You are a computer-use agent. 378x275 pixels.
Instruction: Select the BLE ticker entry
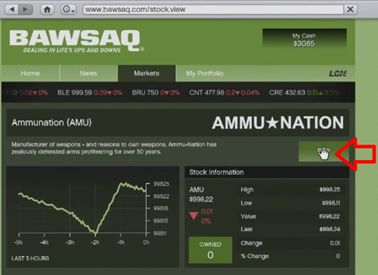pyautogui.click(x=90, y=92)
